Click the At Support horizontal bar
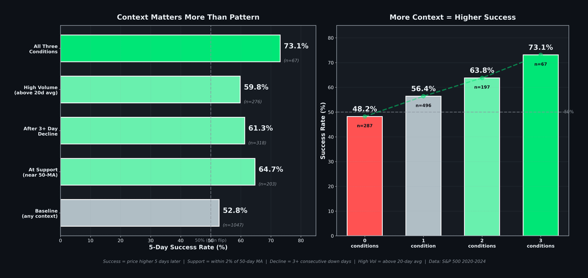 [x=157, y=172]
